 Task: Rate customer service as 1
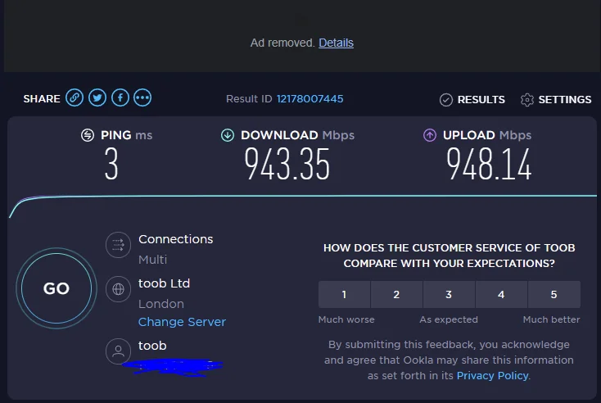pyautogui.click(x=344, y=295)
